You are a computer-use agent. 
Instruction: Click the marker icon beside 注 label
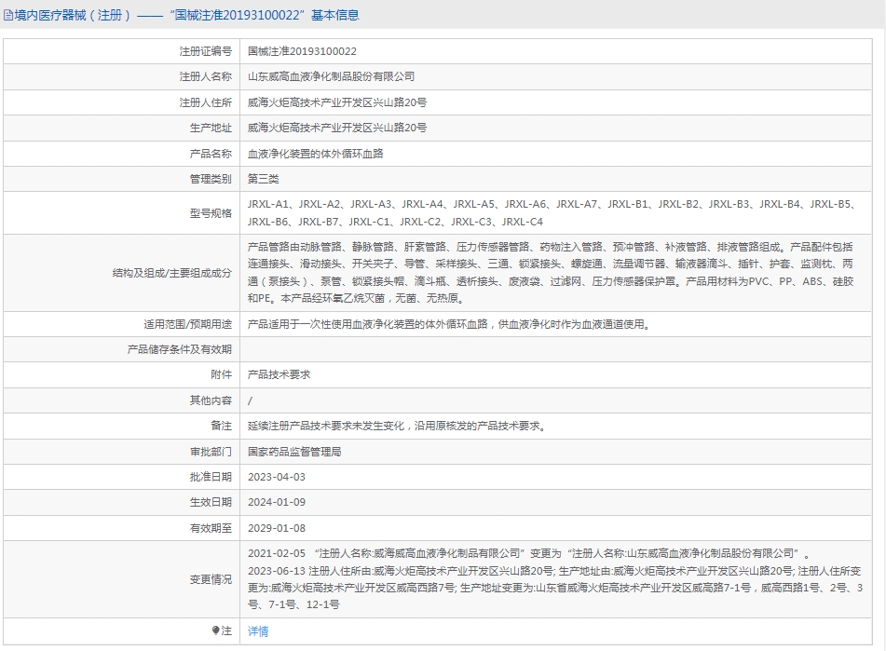(216, 631)
